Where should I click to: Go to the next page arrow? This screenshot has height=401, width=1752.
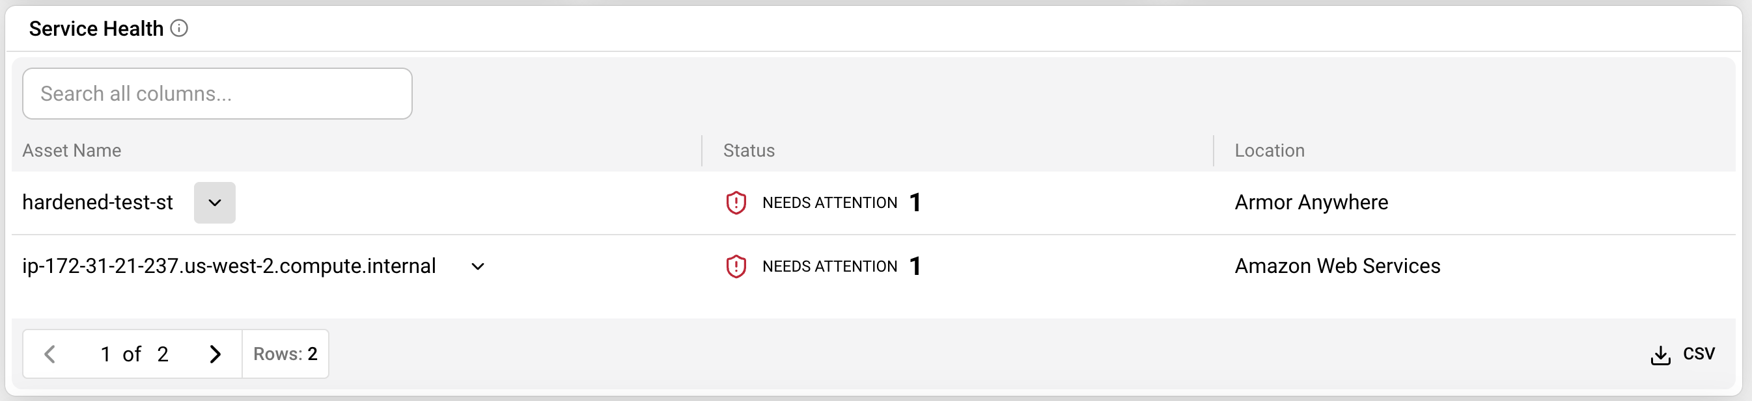[x=215, y=354]
